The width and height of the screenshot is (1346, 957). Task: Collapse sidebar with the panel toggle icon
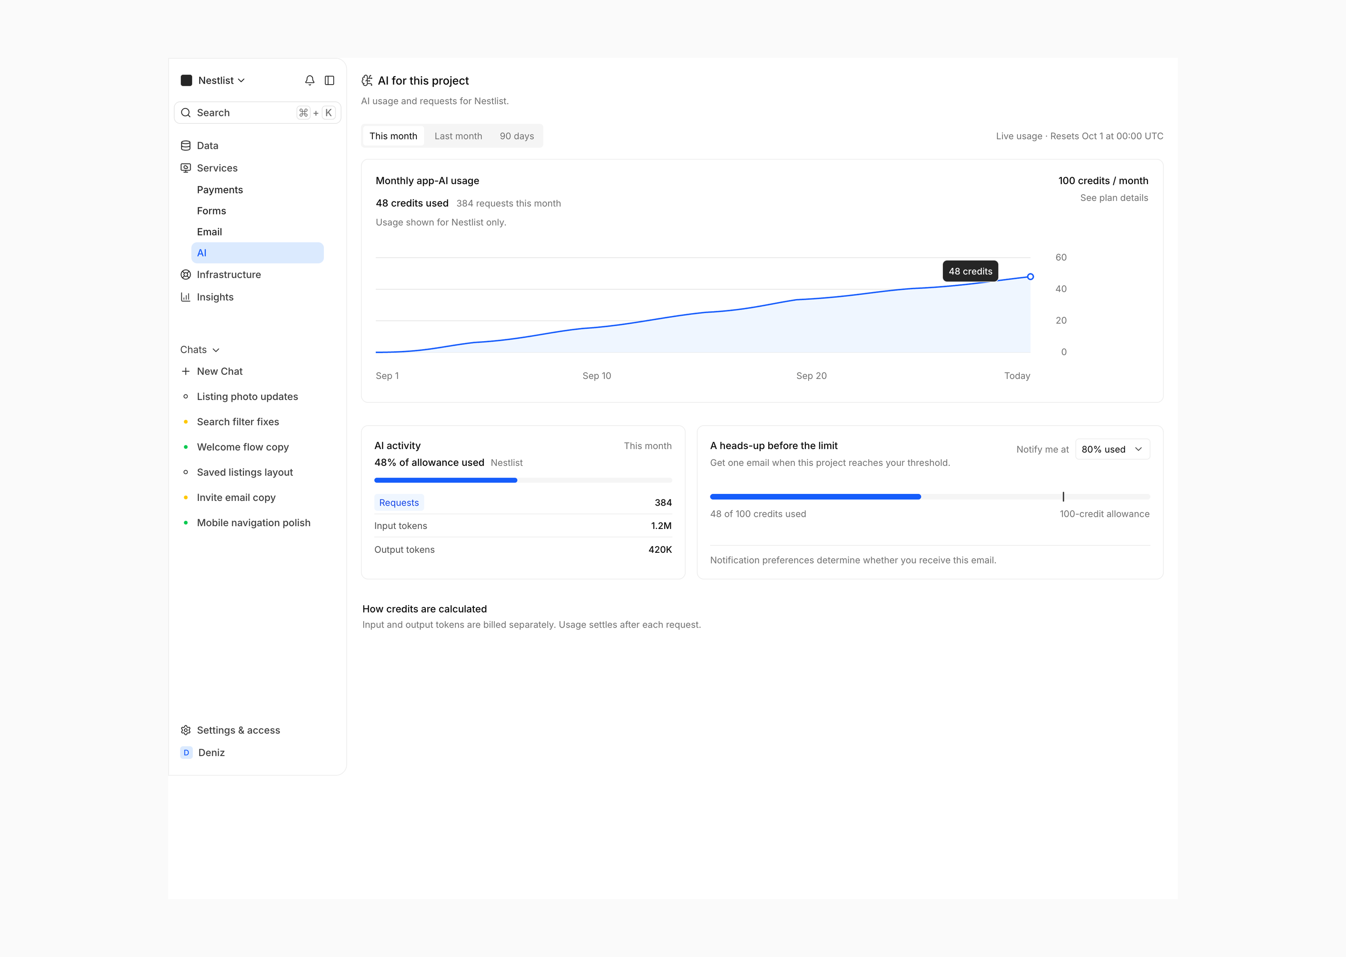click(329, 80)
